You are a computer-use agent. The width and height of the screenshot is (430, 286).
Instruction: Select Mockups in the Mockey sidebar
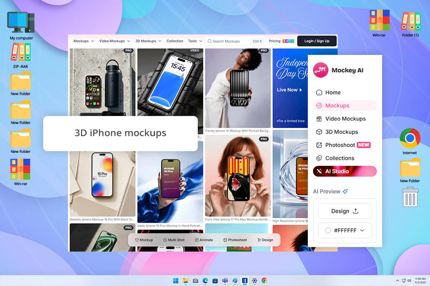point(345,106)
